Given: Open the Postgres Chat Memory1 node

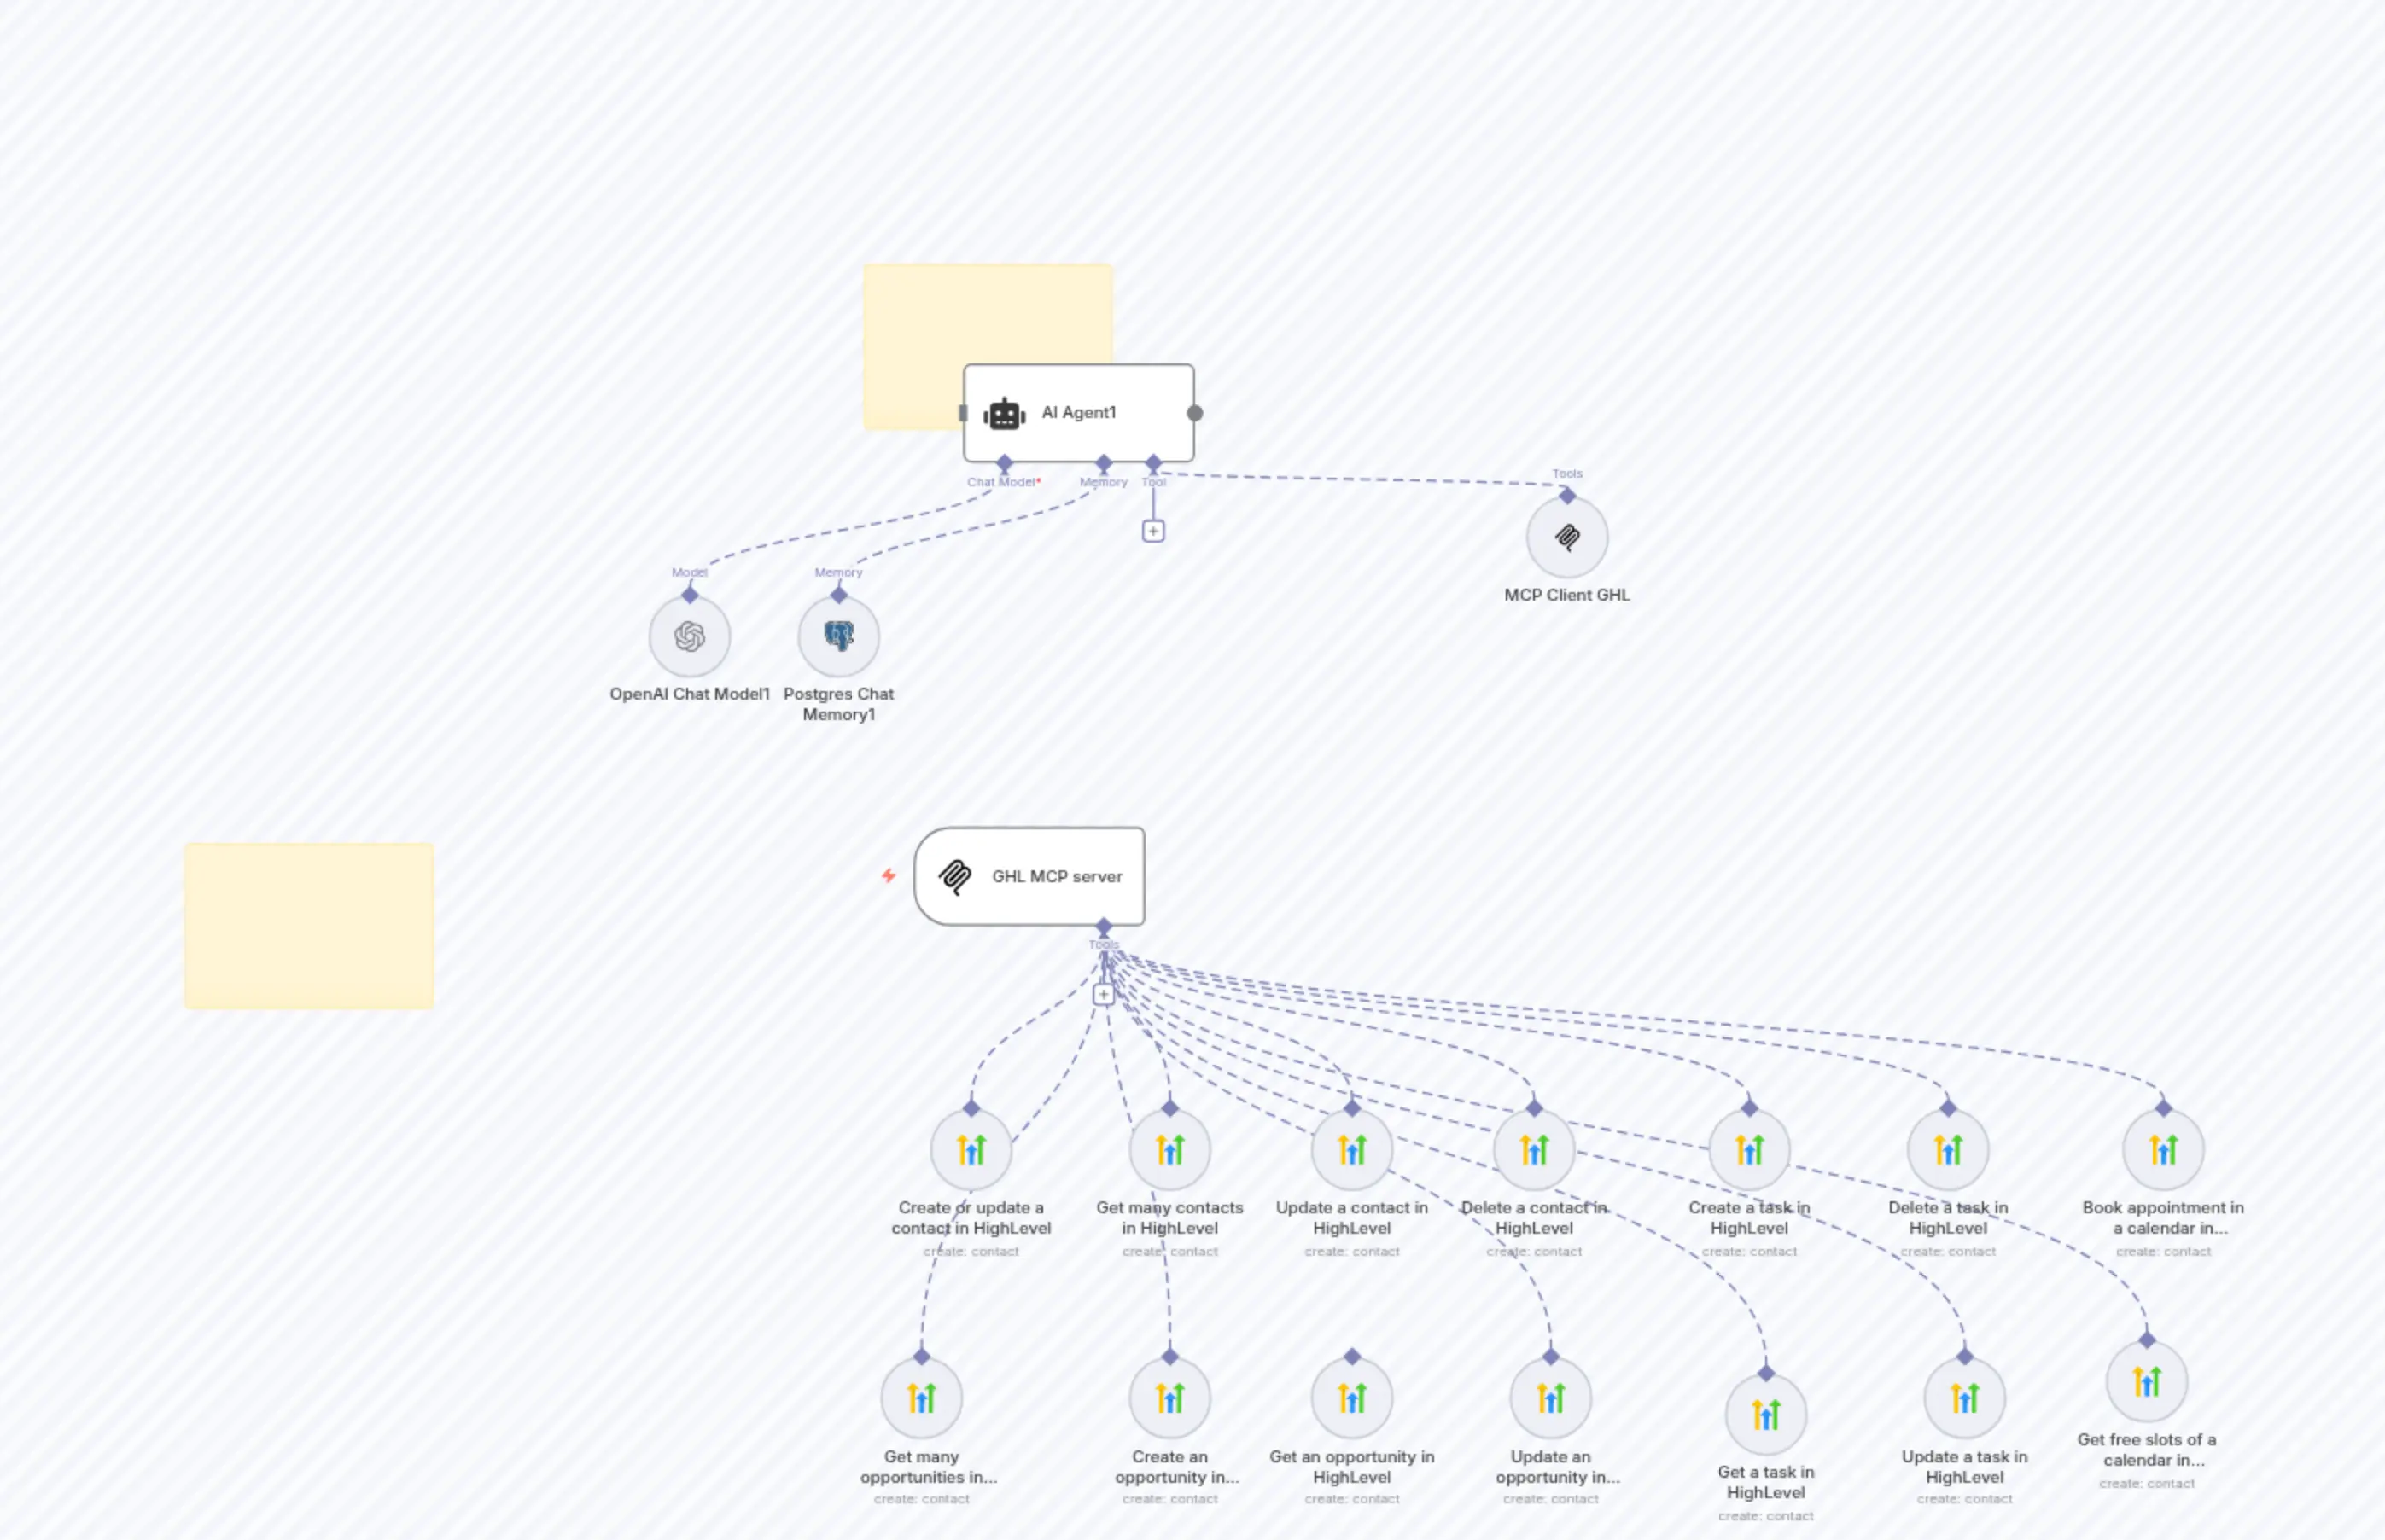Looking at the screenshot, I should pos(838,636).
